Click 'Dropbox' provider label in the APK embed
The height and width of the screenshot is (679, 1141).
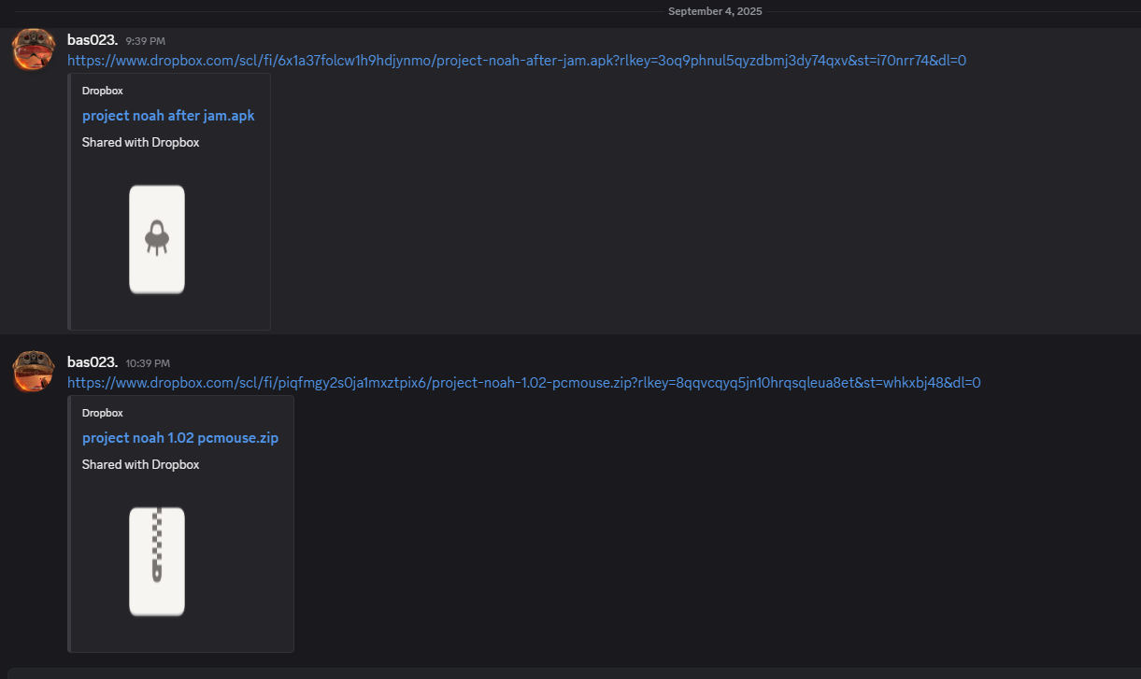[x=103, y=91]
